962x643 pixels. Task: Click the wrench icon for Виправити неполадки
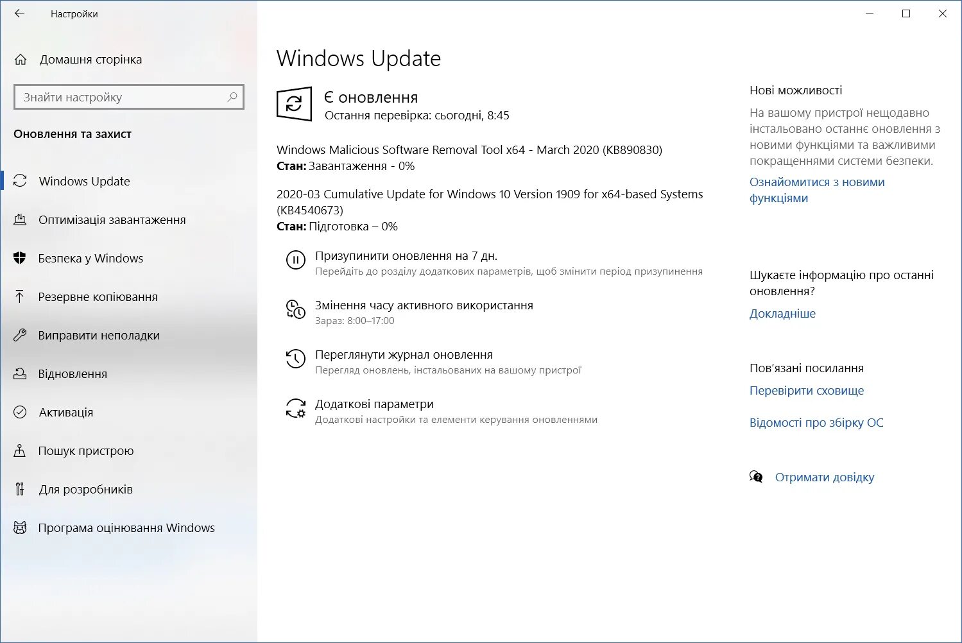[x=20, y=335]
